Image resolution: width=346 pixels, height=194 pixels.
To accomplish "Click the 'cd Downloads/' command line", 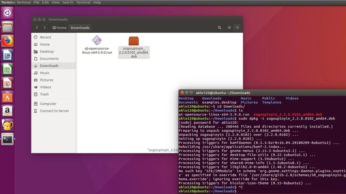I will click(x=231, y=106).
